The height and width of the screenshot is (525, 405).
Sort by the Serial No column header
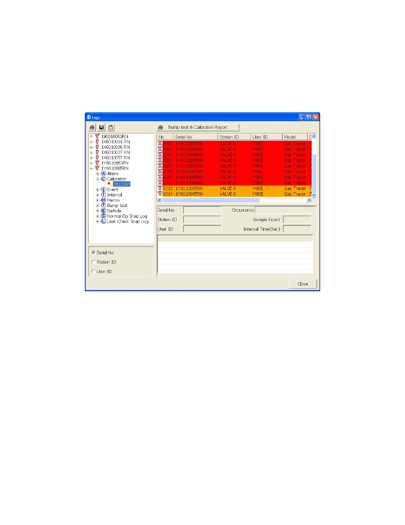tap(196, 137)
